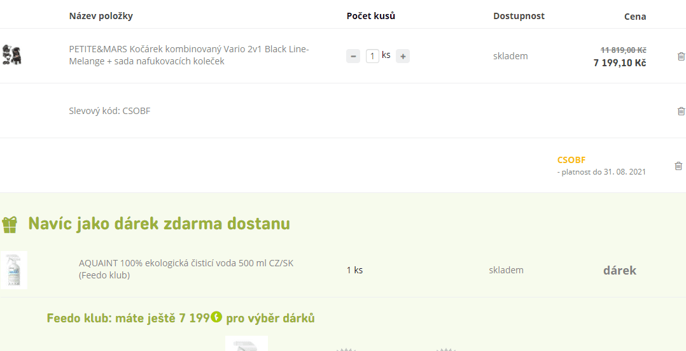Click the green Feedo klub points coin icon
Viewport: 686px width, 351px height.
216,317
